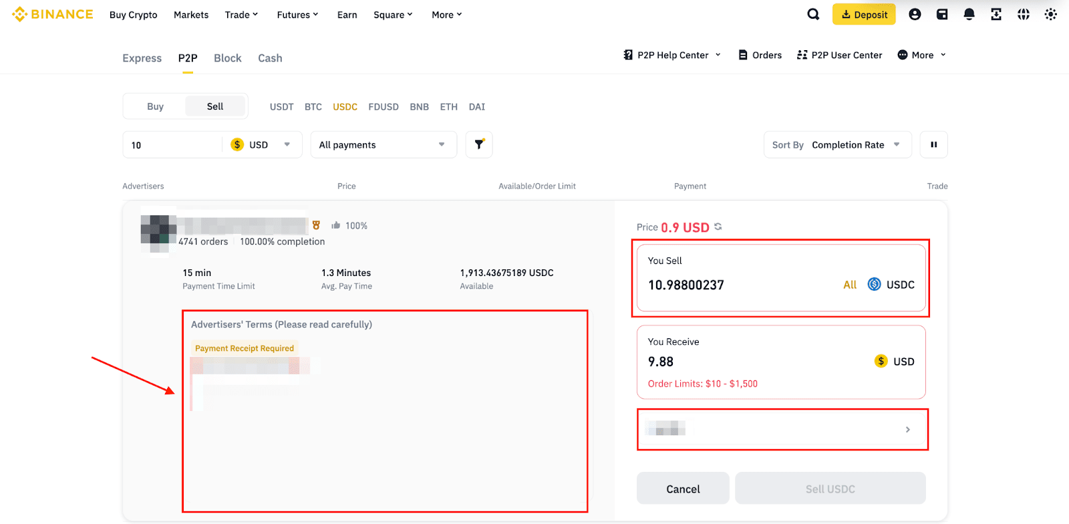This screenshot has height=524, width=1069.
Task: Pause auto-refresh with the pause icon
Action: (x=934, y=144)
